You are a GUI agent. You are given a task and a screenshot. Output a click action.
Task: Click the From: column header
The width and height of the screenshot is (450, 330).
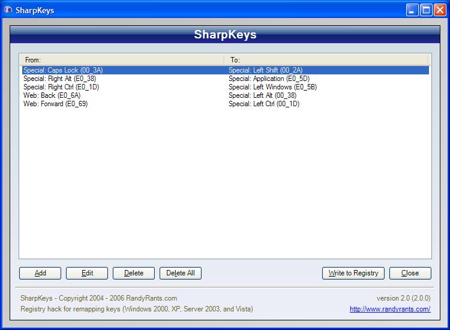coord(122,59)
